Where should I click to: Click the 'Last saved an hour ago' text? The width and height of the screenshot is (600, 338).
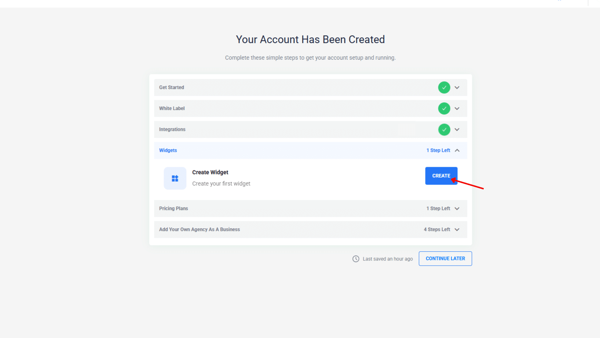coord(388,259)
